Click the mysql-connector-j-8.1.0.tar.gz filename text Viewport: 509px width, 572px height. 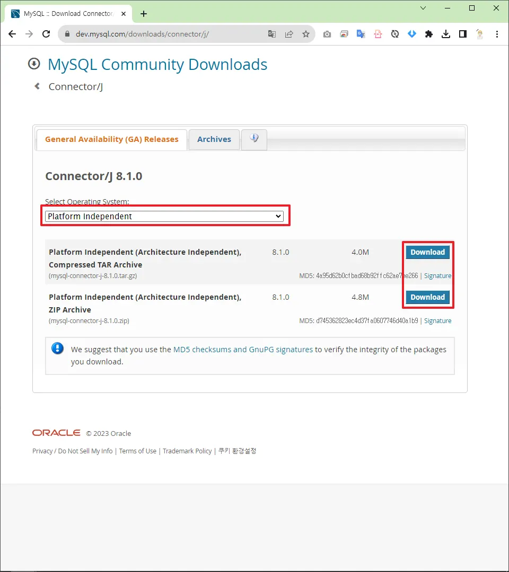pos(93,276)
